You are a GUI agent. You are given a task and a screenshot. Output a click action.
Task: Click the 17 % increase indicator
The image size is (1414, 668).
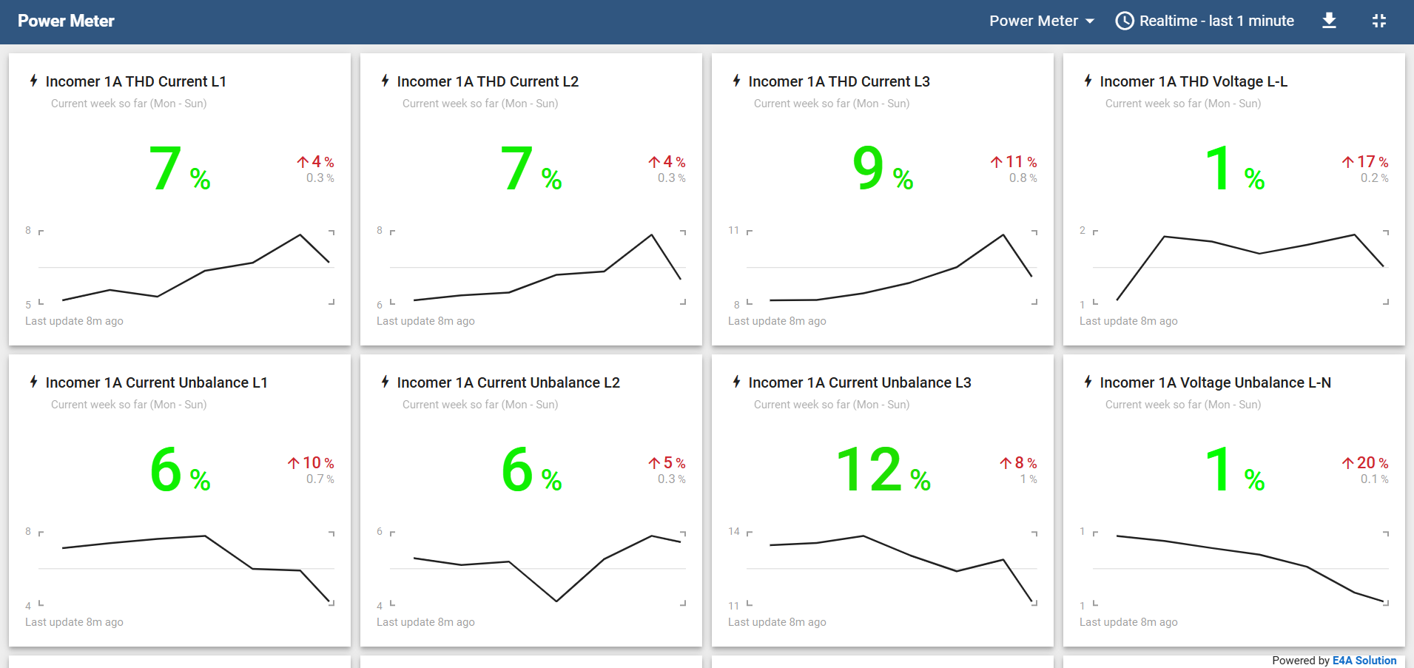[1365, 161]
